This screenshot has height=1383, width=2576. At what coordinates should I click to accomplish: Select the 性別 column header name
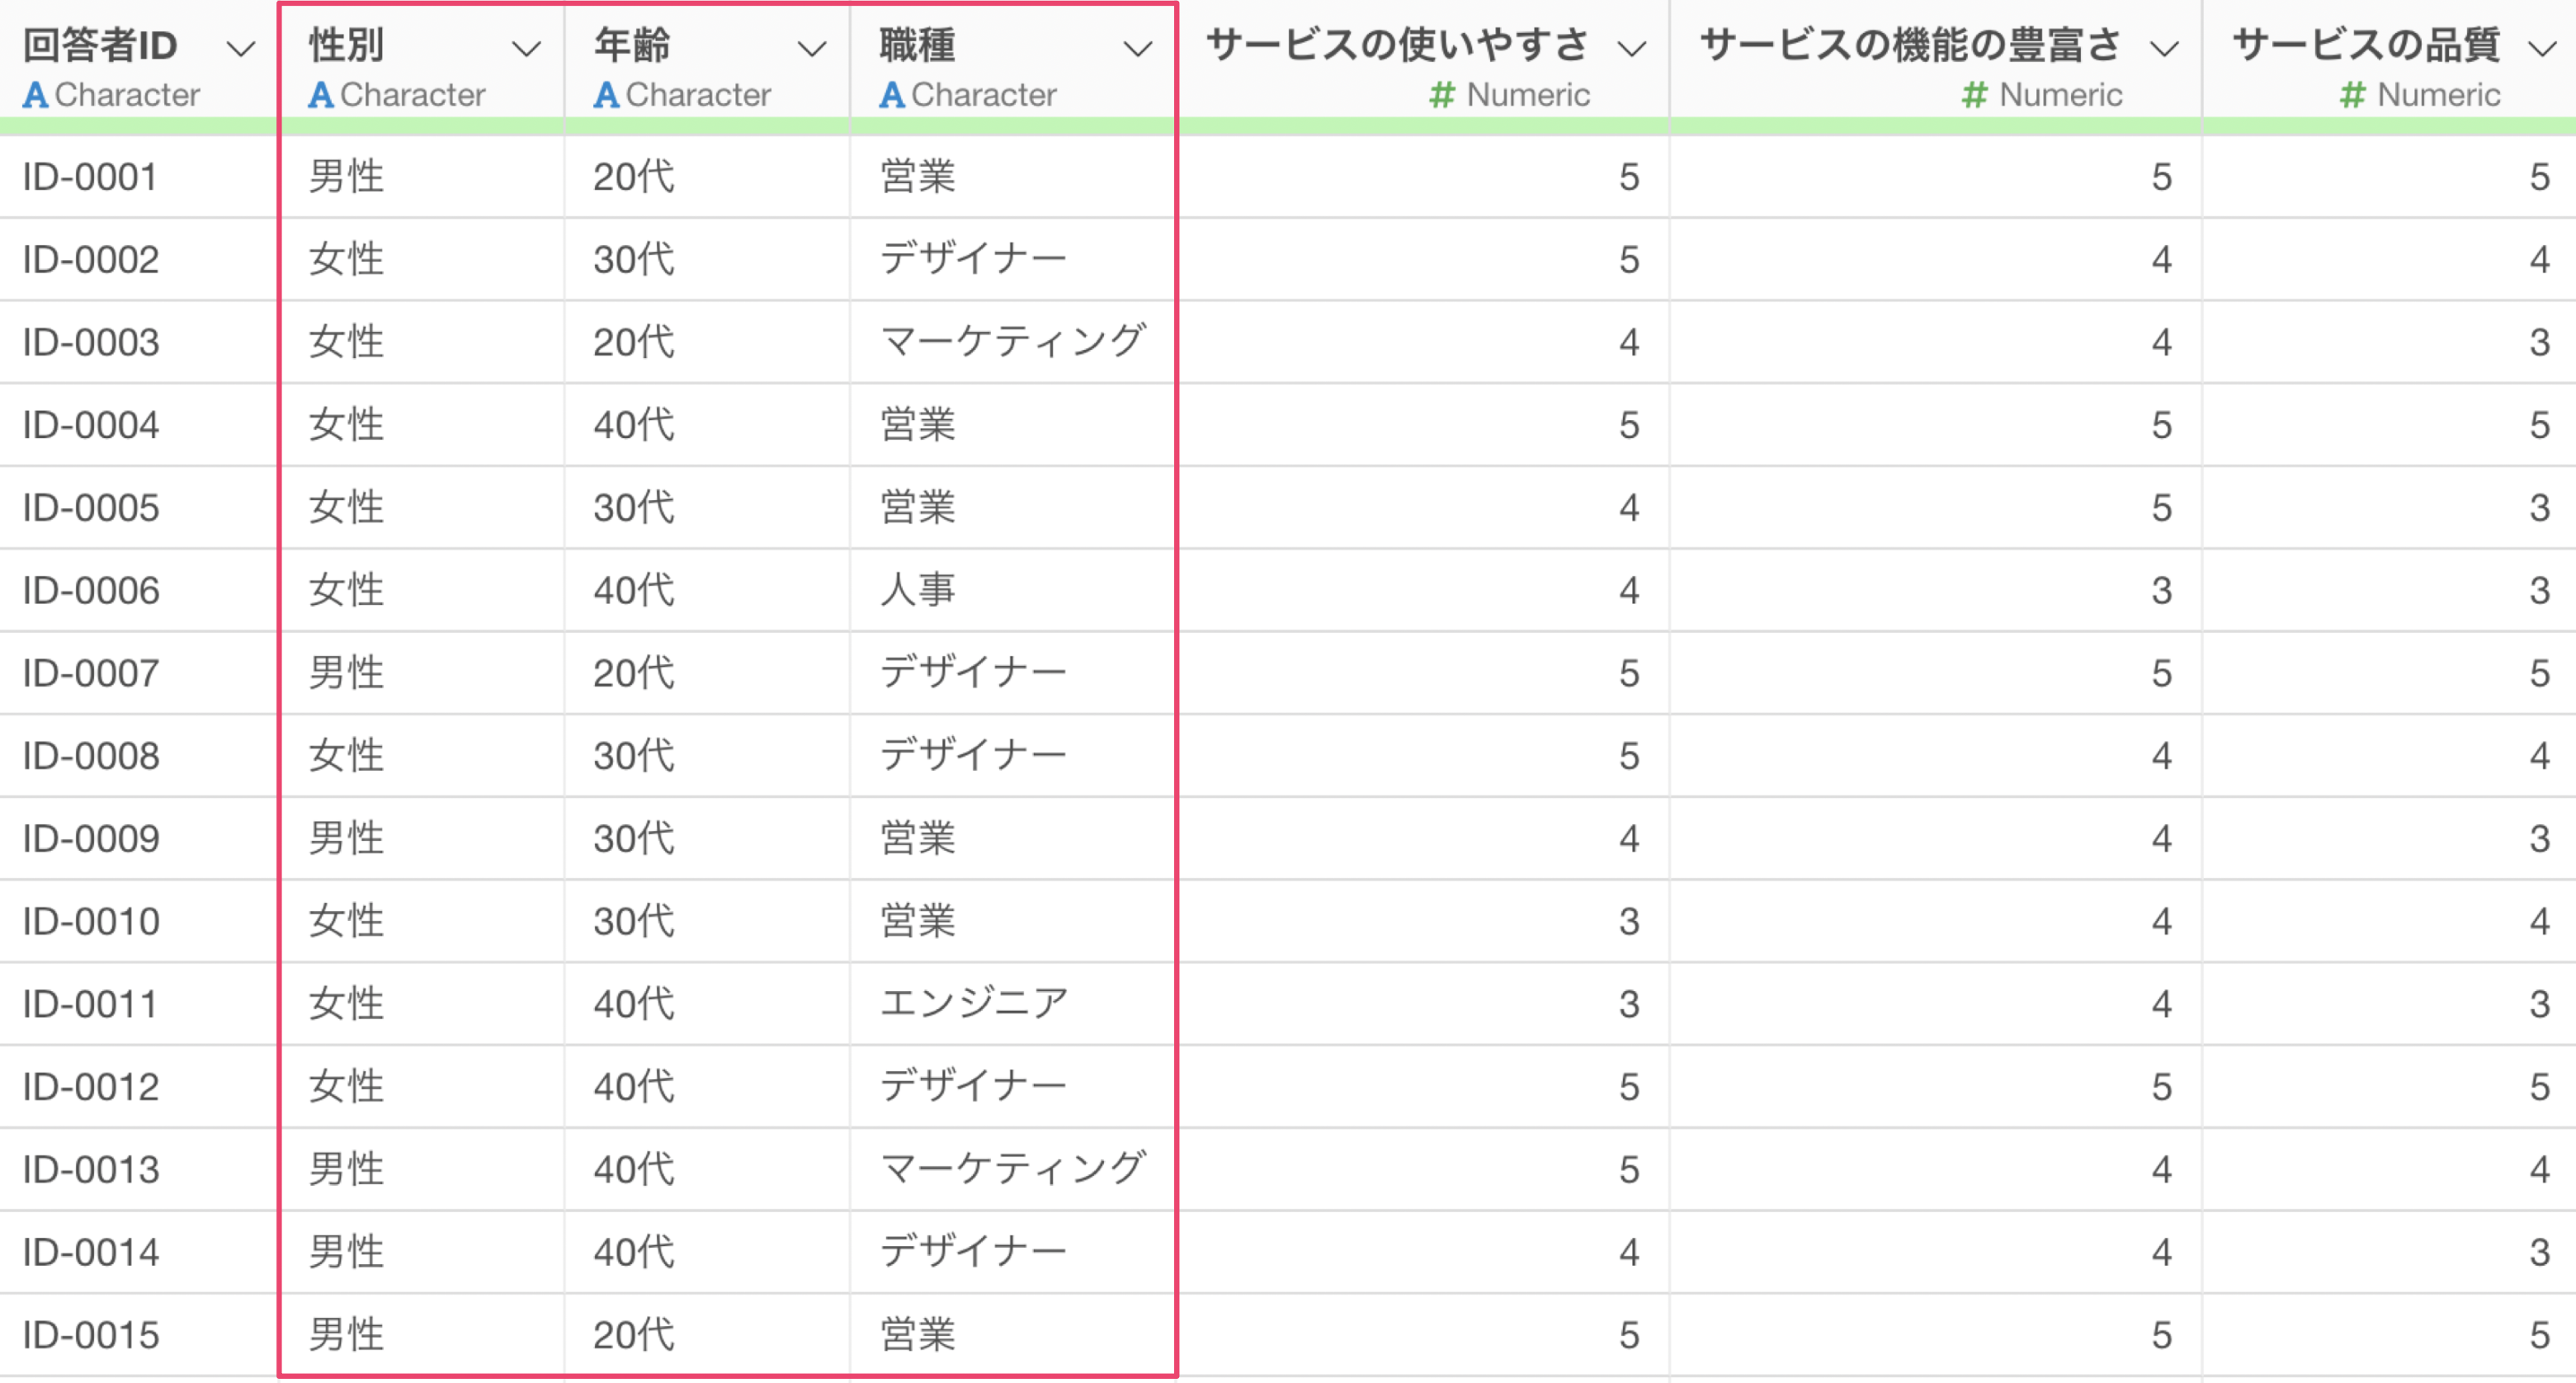346,45
